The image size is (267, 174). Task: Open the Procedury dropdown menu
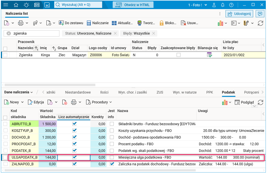(x=99, y=102)
